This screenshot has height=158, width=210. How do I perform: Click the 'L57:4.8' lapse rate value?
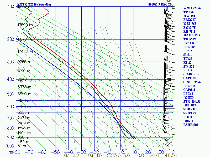[x=188, y=43]
